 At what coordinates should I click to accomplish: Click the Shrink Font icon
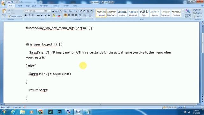[x=56, y=11]
